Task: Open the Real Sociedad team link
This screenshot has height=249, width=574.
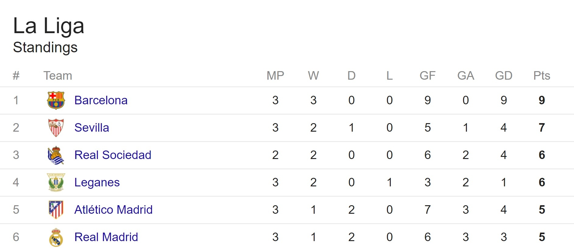Action: [113, 155]
